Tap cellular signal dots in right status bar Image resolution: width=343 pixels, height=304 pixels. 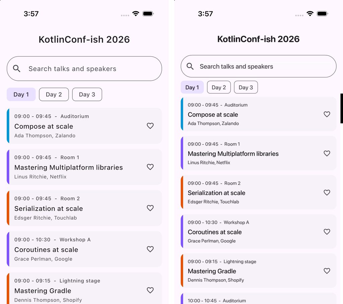299,15
